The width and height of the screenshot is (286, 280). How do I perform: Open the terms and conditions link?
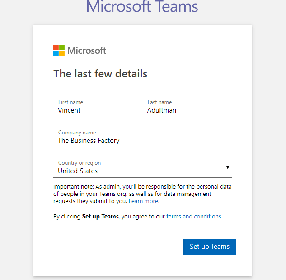click(193, 216)
